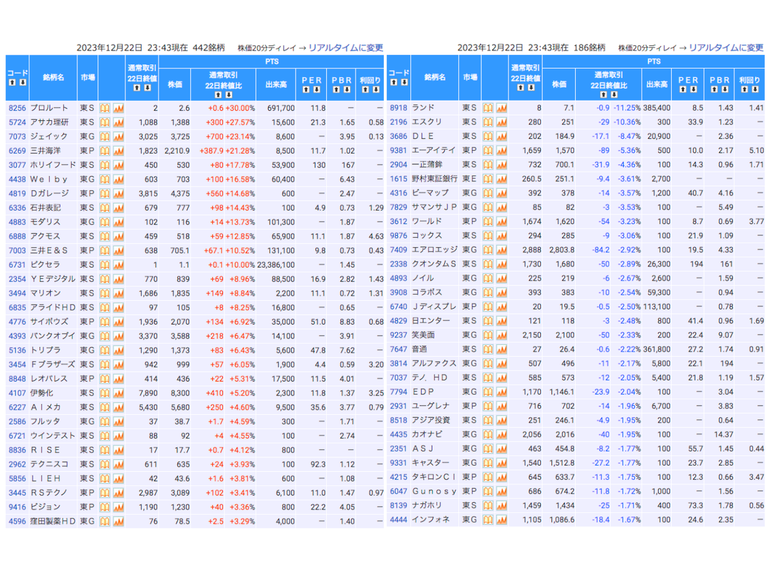Open chart icon for レオパレス row

coord(119,379)
